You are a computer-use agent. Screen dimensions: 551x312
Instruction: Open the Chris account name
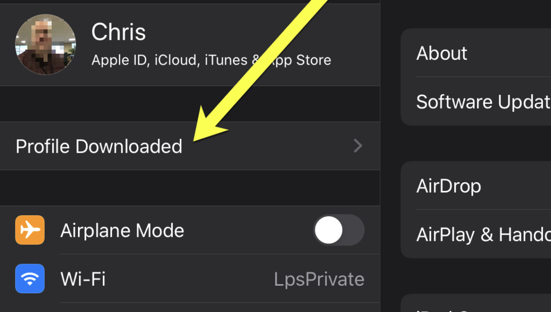pyautogui.click(x=118, y=32)
